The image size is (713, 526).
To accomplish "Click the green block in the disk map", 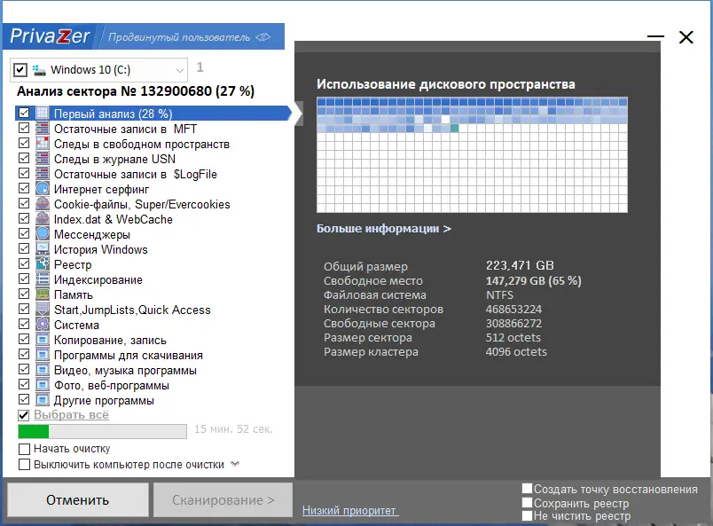I will coord(454,129).
